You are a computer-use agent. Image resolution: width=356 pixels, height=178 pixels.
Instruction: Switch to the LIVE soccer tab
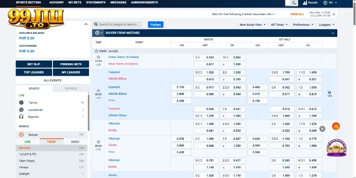tap(28, 142)
